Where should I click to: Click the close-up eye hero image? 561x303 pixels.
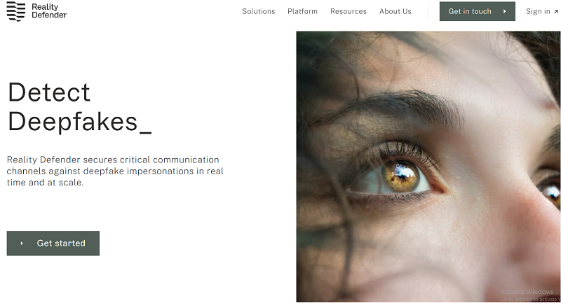(x=428, y=167)
